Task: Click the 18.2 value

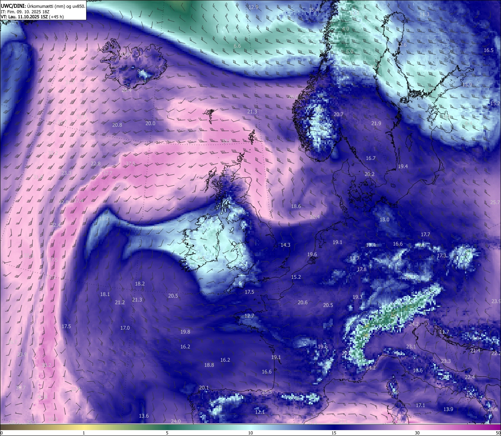Action: [140, 284]
